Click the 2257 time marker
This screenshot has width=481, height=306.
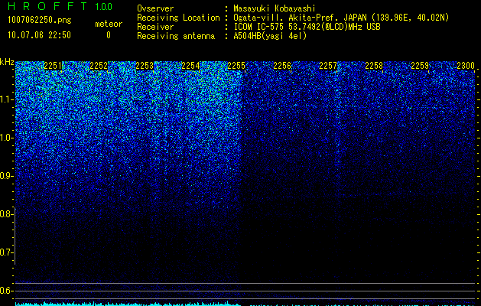coord(328,66)
